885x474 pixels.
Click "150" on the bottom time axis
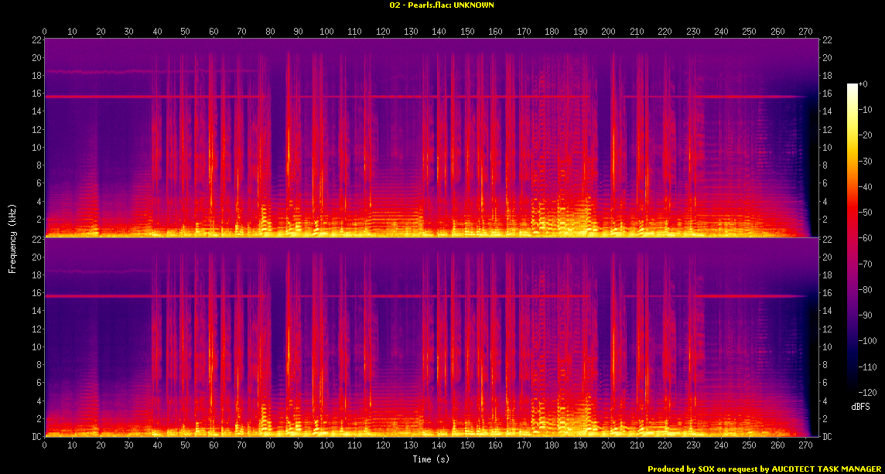[x=467, y=444]
